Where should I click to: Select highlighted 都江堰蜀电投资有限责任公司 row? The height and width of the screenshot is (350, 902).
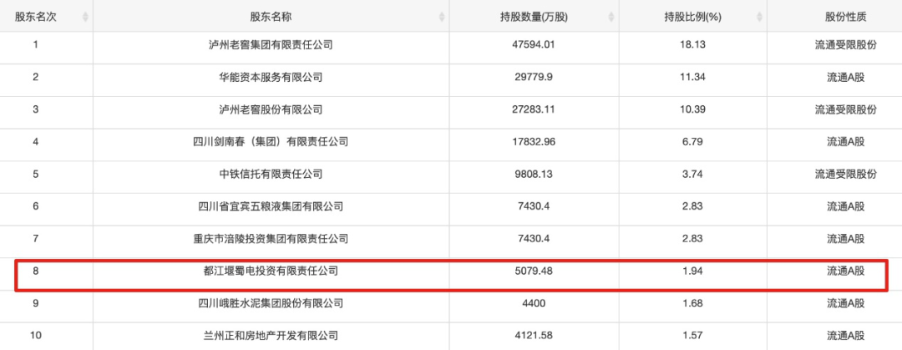[271, 271]
